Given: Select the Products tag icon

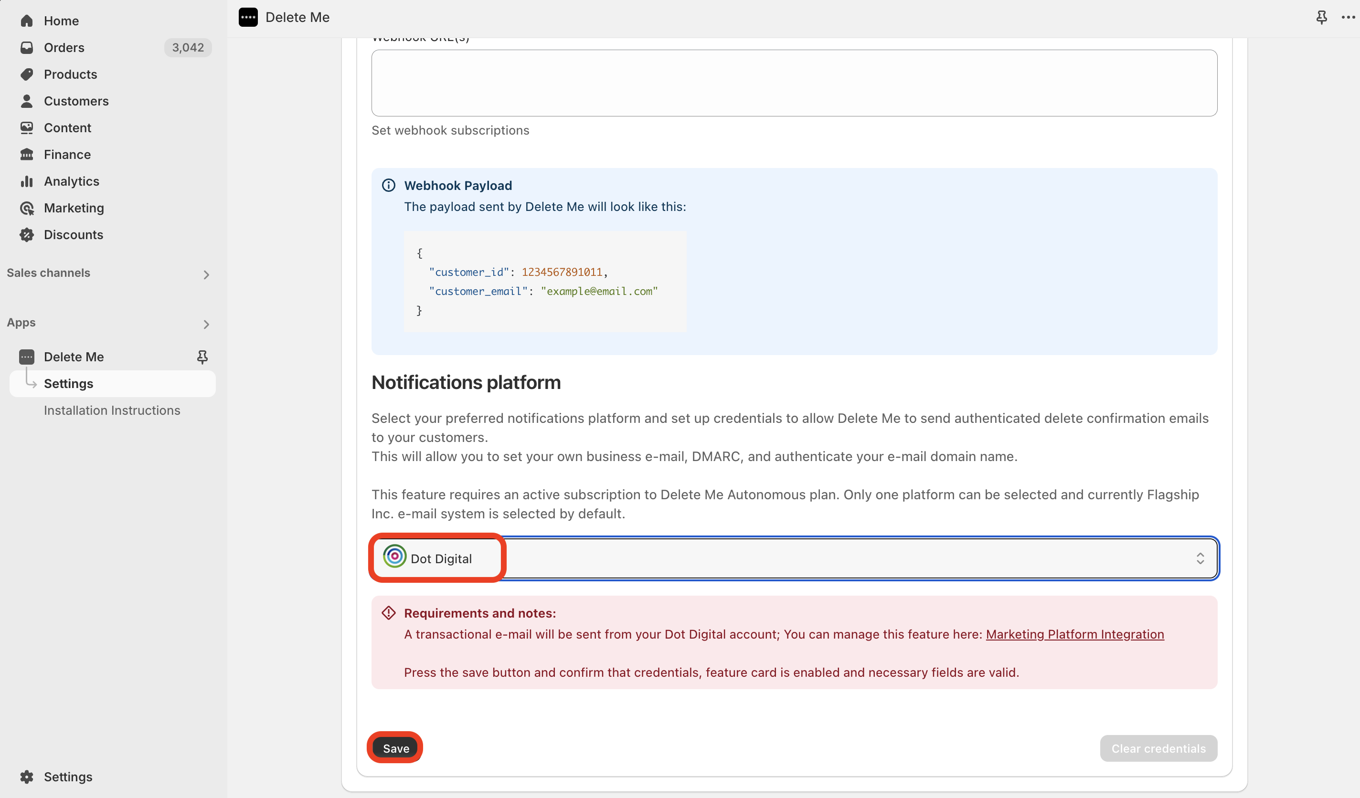Looking at the screenshot, I should pyautogui.click(x=26, y=74).
